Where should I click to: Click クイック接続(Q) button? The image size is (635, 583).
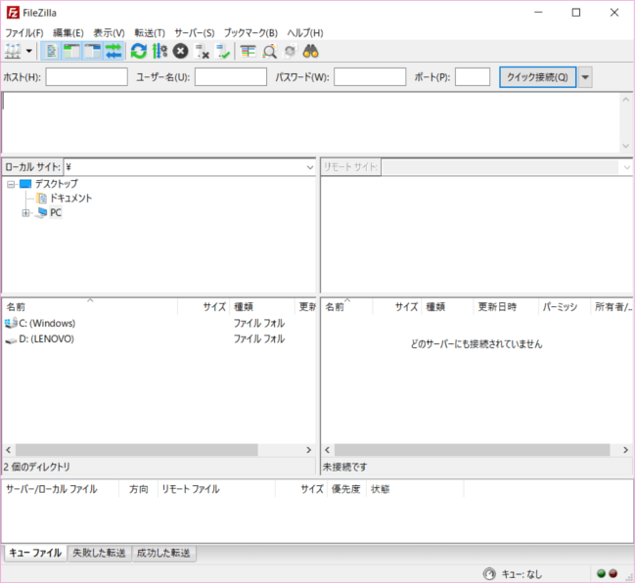[537, 77]
